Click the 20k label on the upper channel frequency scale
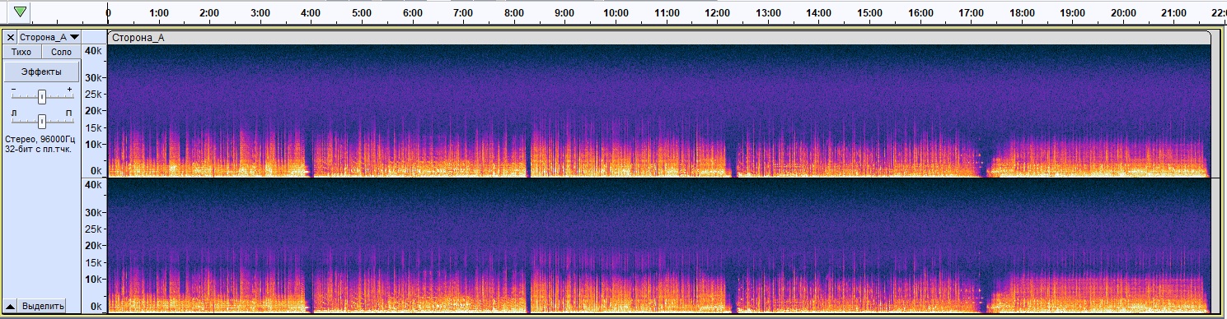 point(94,111)
